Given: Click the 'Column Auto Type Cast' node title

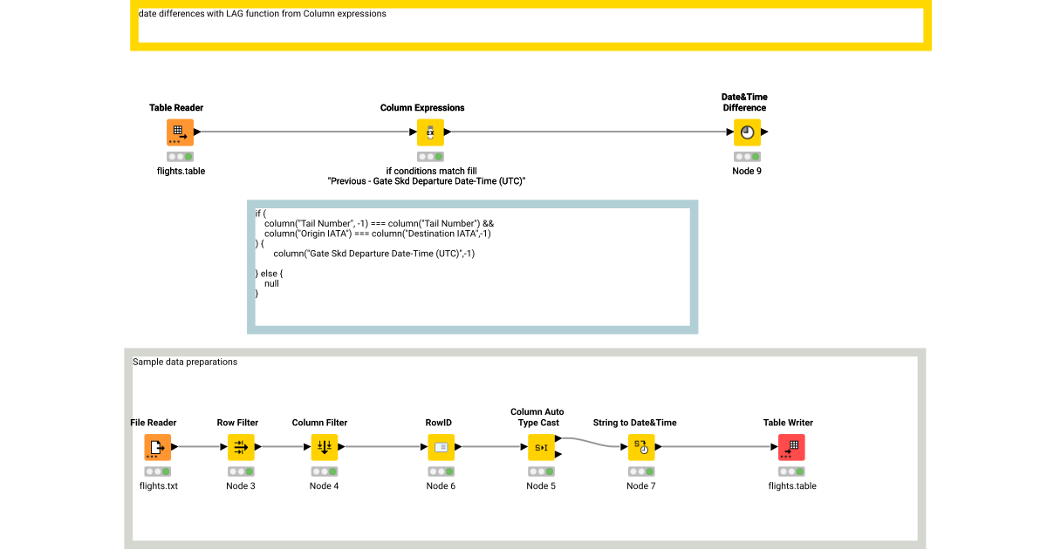Looking at the screenshot, I should (537, 417).
